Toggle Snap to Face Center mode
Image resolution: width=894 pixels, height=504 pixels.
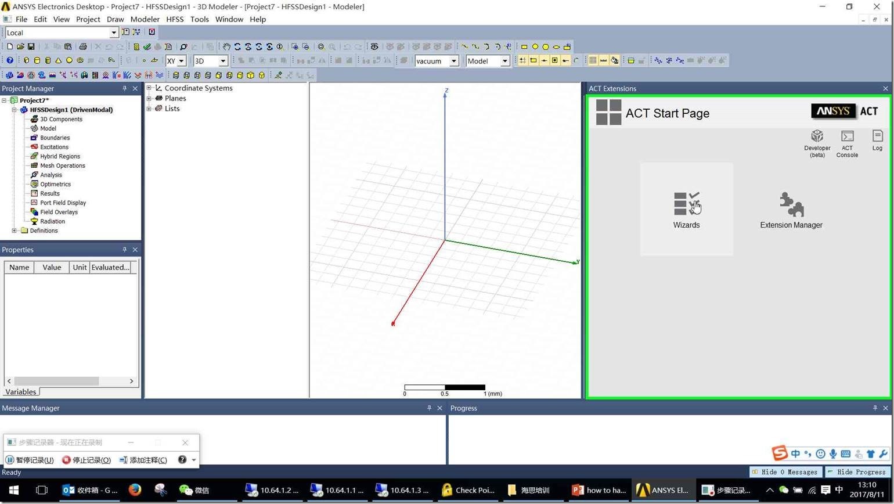coord(554,60)
